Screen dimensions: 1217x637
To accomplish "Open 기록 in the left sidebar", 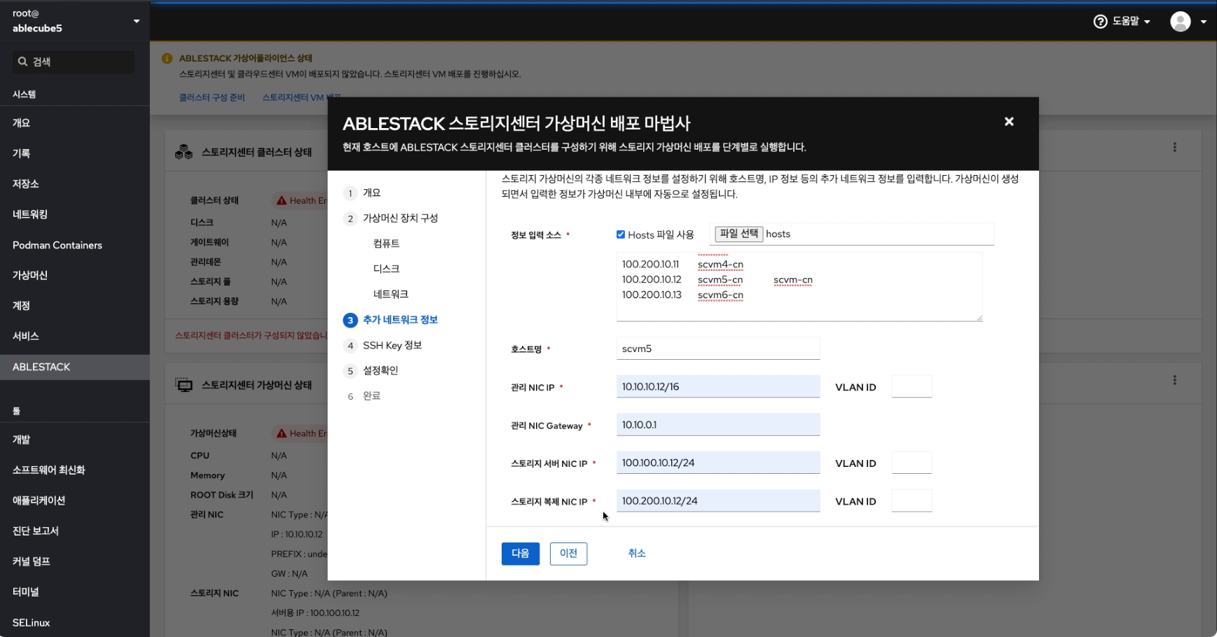I will [75, 153].
